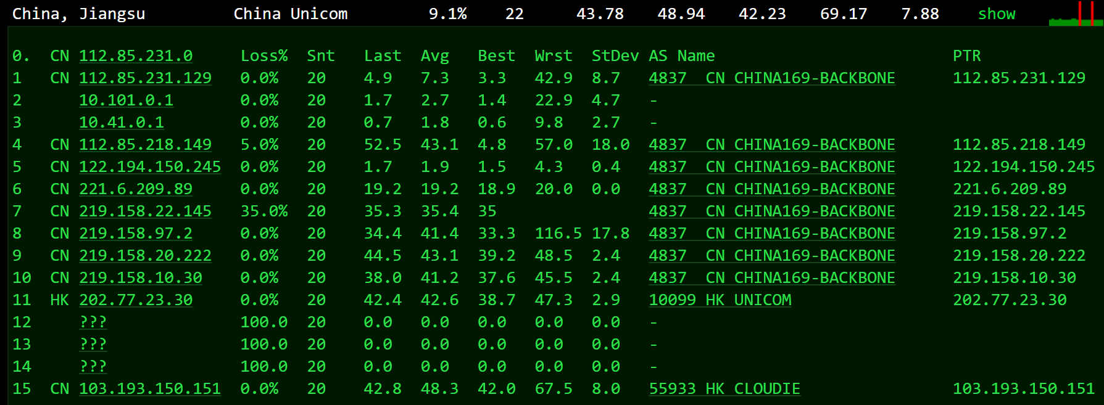
Task: Select the 'China, Jiangsu' location text
Action: click(79, 14)
